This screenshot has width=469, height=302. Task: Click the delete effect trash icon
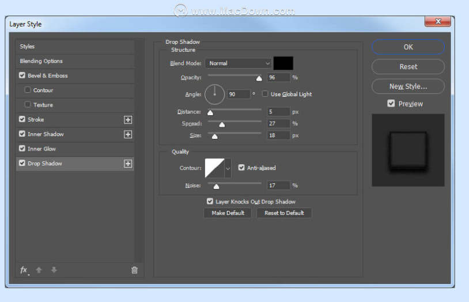point(134,270)
